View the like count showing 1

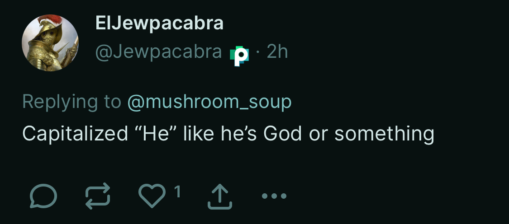pyautogui.click(x=178, y=192)
